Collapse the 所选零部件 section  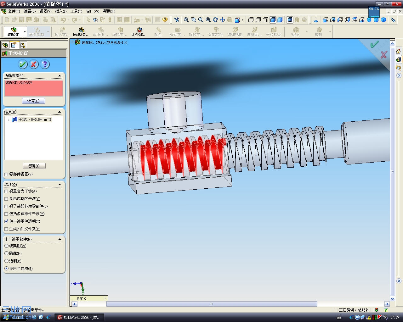tap(60, 76)
